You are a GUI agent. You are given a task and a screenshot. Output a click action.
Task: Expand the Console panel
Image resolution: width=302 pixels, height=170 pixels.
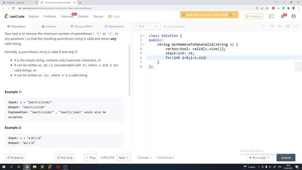[x=144, y=158]
